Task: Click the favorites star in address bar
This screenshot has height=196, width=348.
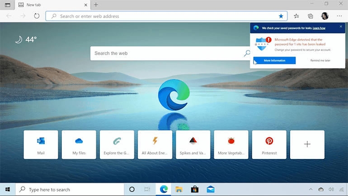Action: [281, 16]
